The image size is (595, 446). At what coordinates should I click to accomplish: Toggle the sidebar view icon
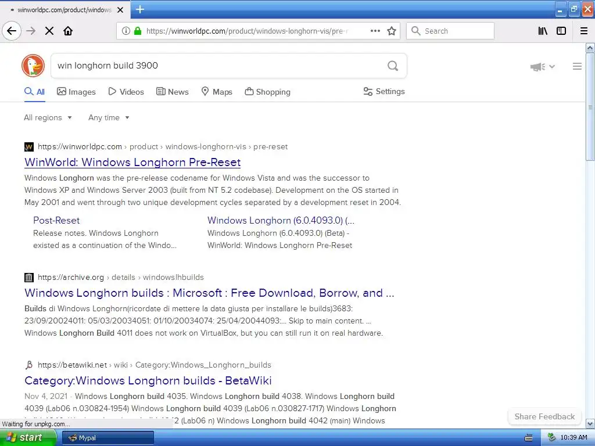click(x=561, y=31)
